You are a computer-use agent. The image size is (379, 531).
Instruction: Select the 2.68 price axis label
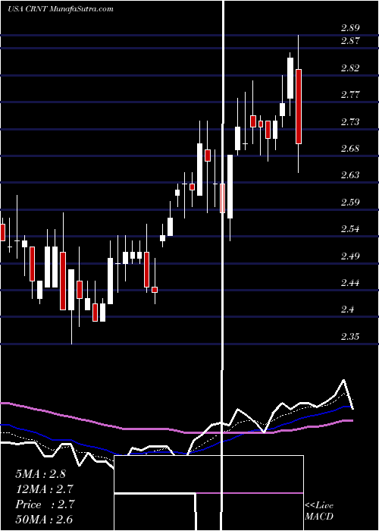[x=350, y=149]
